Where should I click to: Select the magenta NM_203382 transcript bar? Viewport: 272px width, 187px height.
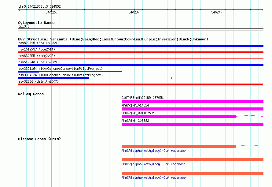tap(193, 124)
